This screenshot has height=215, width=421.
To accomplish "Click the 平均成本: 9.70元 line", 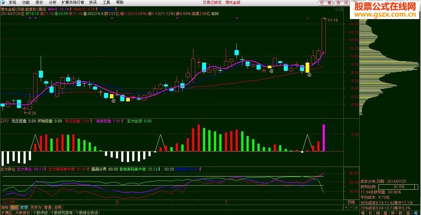I will (375, 197).
